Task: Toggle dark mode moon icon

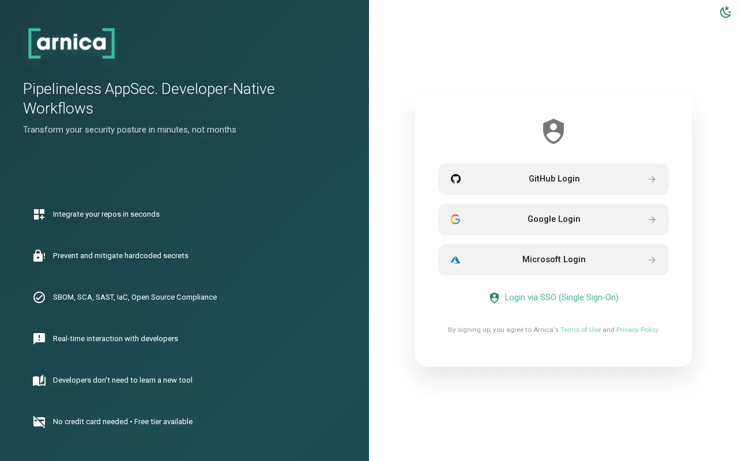Action: [x=726, y=12]
